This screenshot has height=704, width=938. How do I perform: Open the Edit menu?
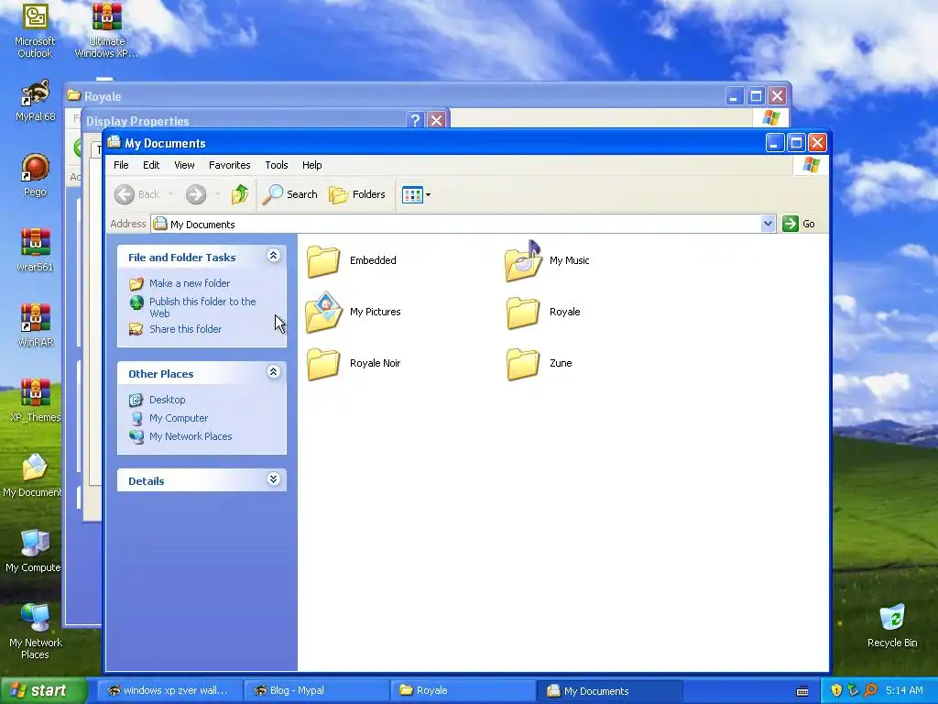tap(151, 165)
